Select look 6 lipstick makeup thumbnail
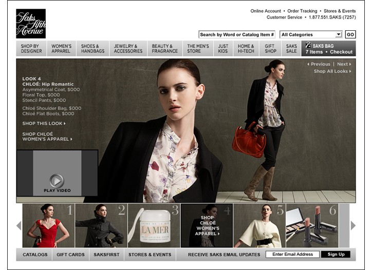 (312, 226)
